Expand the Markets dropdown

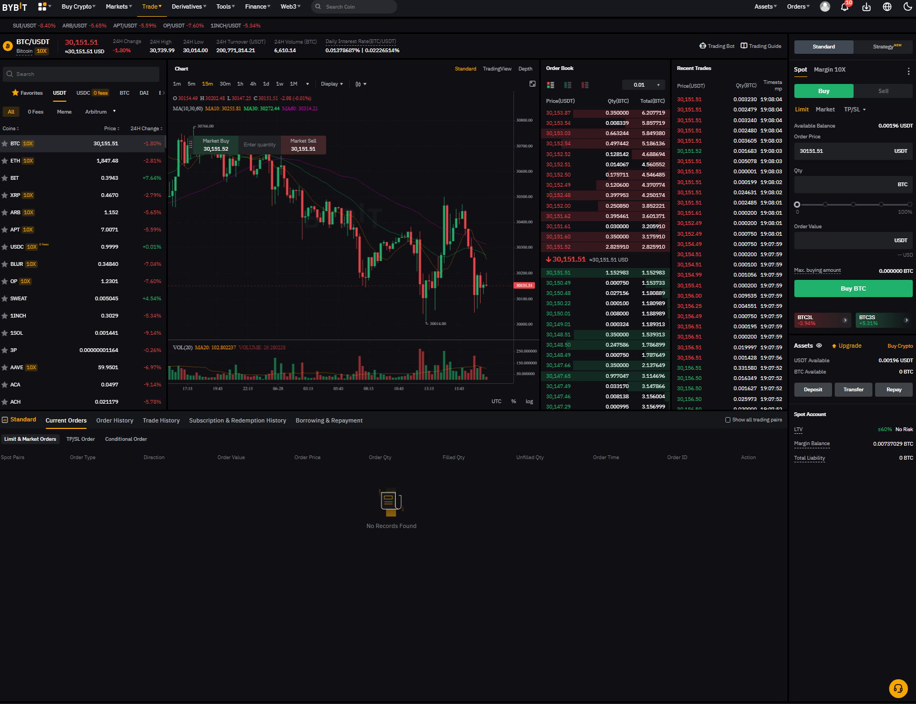(x=119, y=6)
